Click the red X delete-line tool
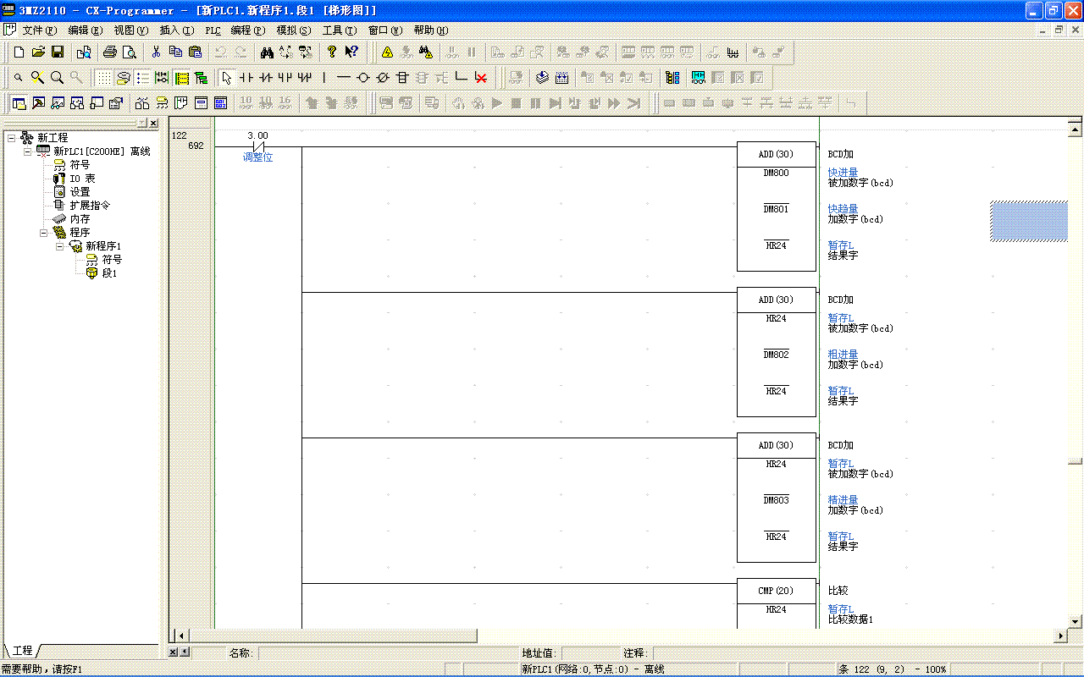Screen dimensions: 1084x677 (481, 78)
